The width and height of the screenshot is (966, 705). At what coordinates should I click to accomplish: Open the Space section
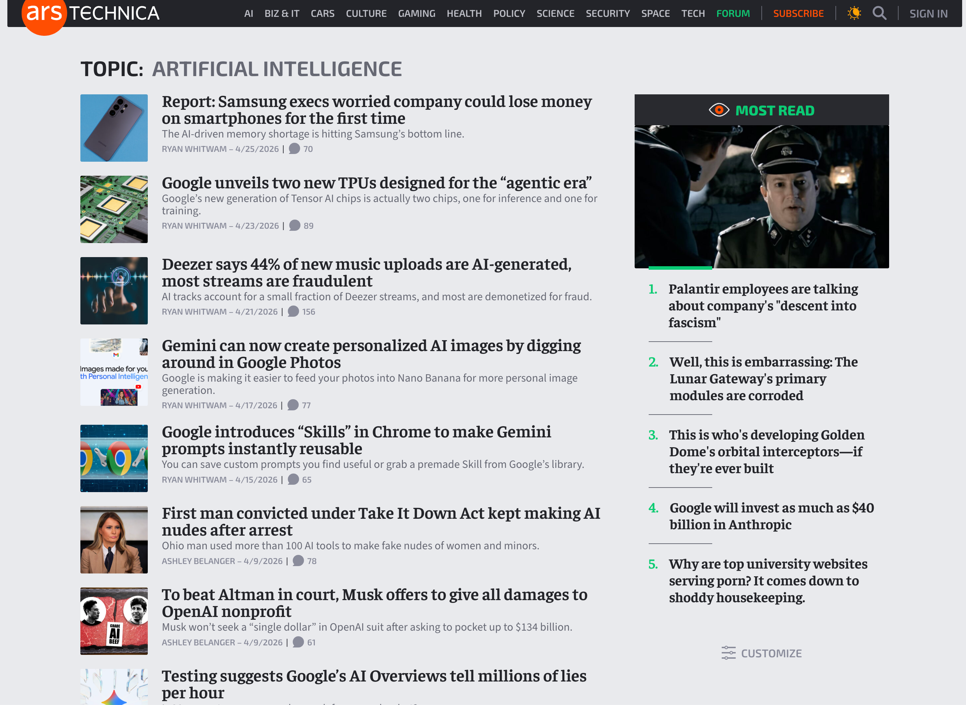(x=656, y=14)
